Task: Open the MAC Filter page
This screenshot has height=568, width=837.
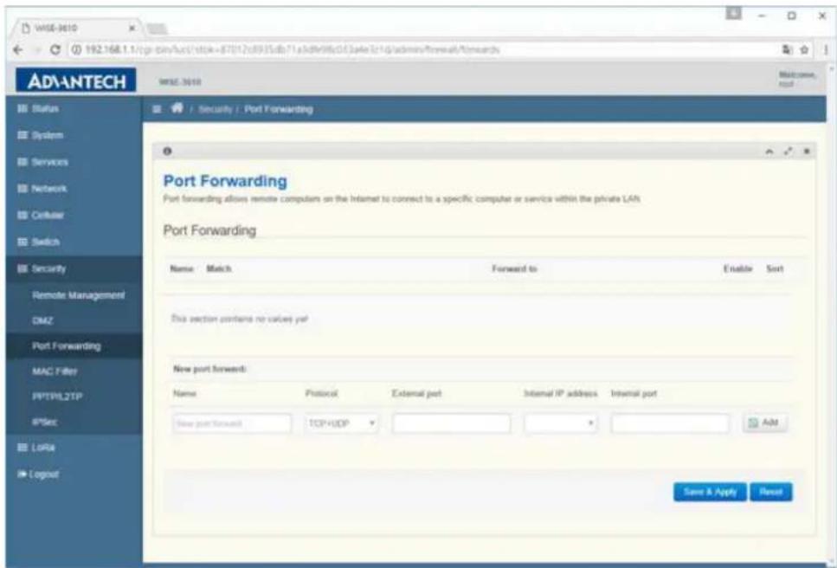Action: click(55, 371)
